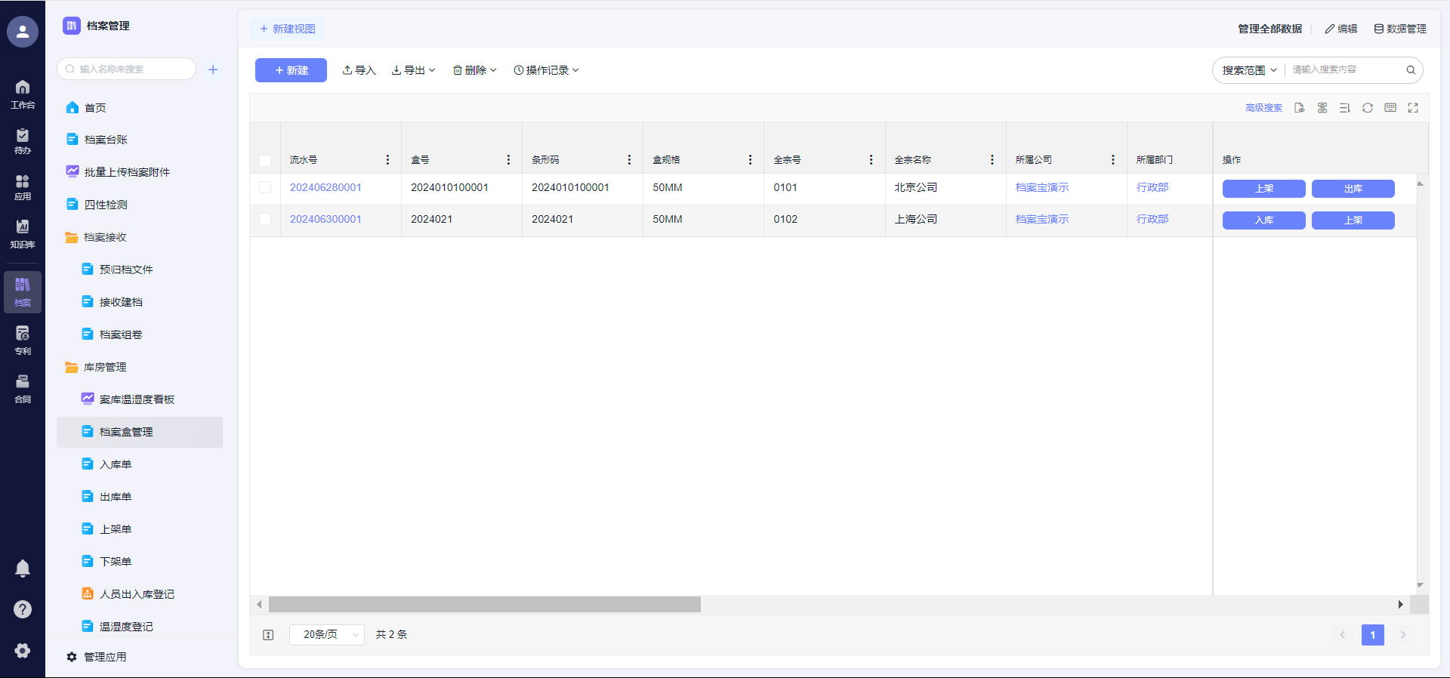Click the refresh table icon
This screenshot has height=678, width=1450.
click(1367, 108)
